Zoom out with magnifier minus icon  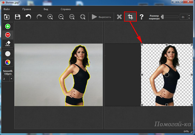coord(61,17)
